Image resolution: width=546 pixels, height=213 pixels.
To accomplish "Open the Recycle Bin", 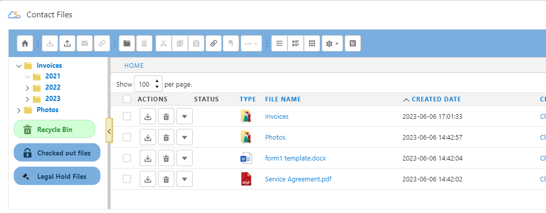I will coord(55,129).
